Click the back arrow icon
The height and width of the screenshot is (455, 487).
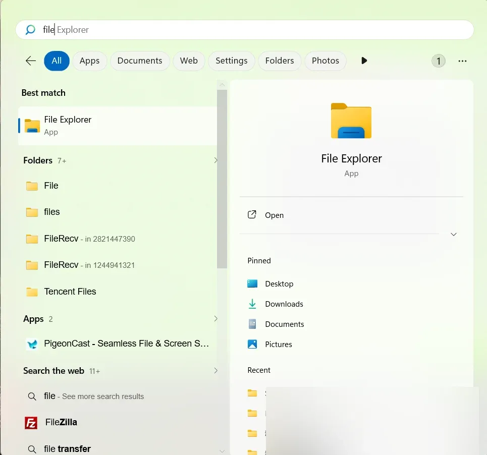31,61
